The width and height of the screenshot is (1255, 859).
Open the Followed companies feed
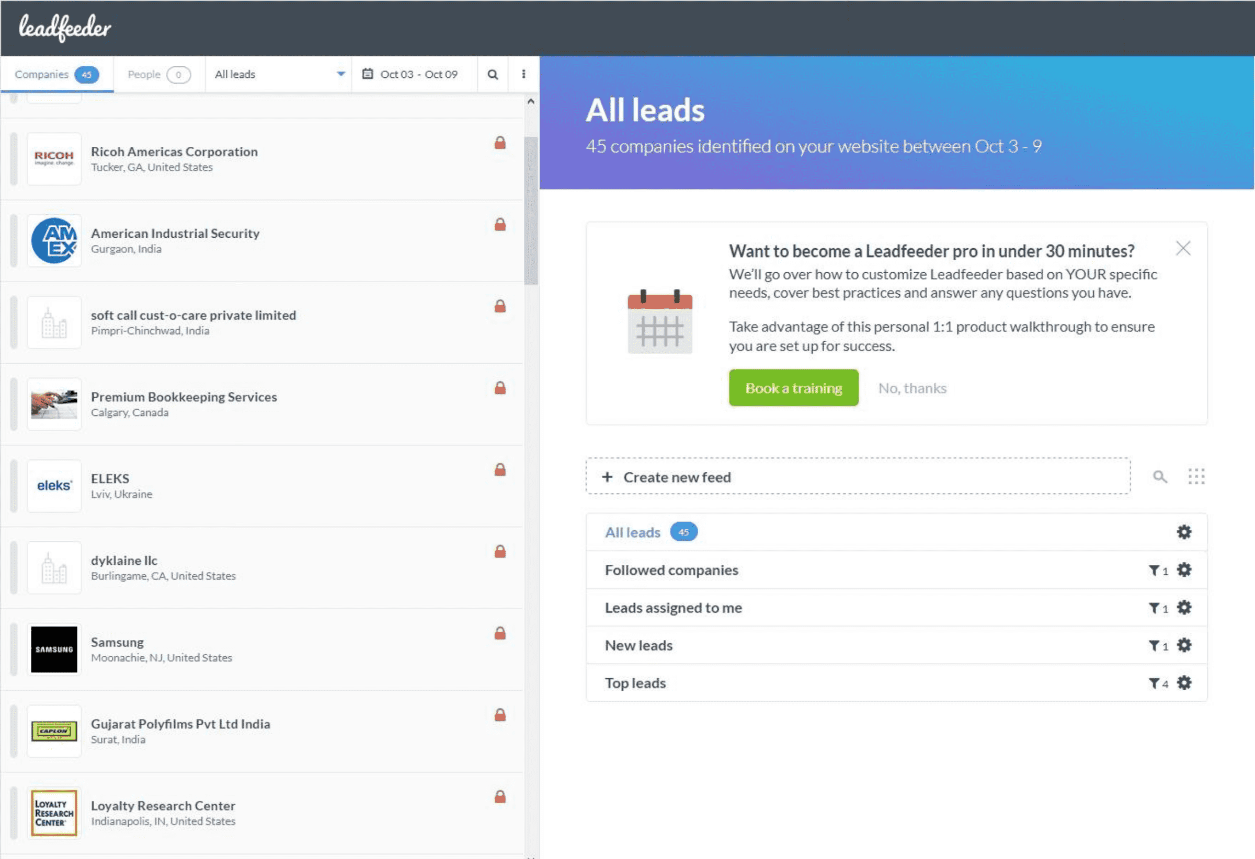tap(896, 570)
